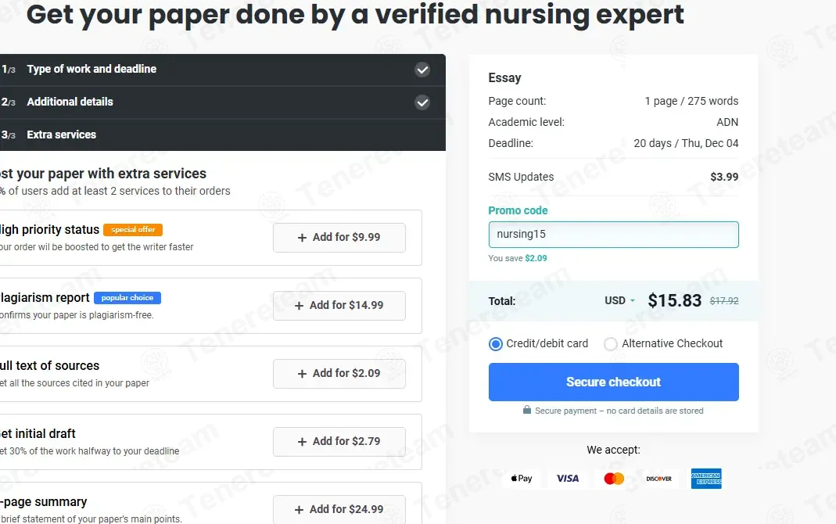Image resolution: width=836 pixels, height=524 pixels.
Task: Expand the Type of work and deadline step
Action: point(91,70)
